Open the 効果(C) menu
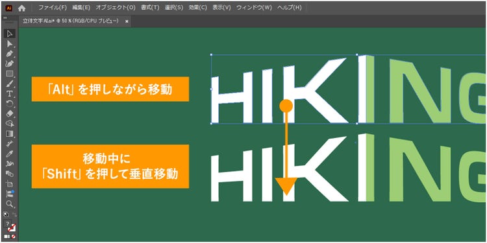 point(198,8)
